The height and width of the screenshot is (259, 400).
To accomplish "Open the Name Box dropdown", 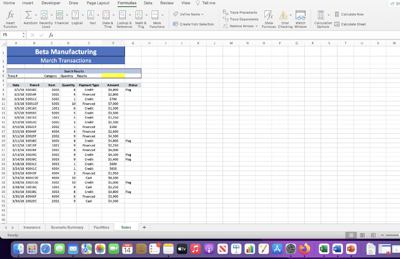I will (x=23, y=35).
